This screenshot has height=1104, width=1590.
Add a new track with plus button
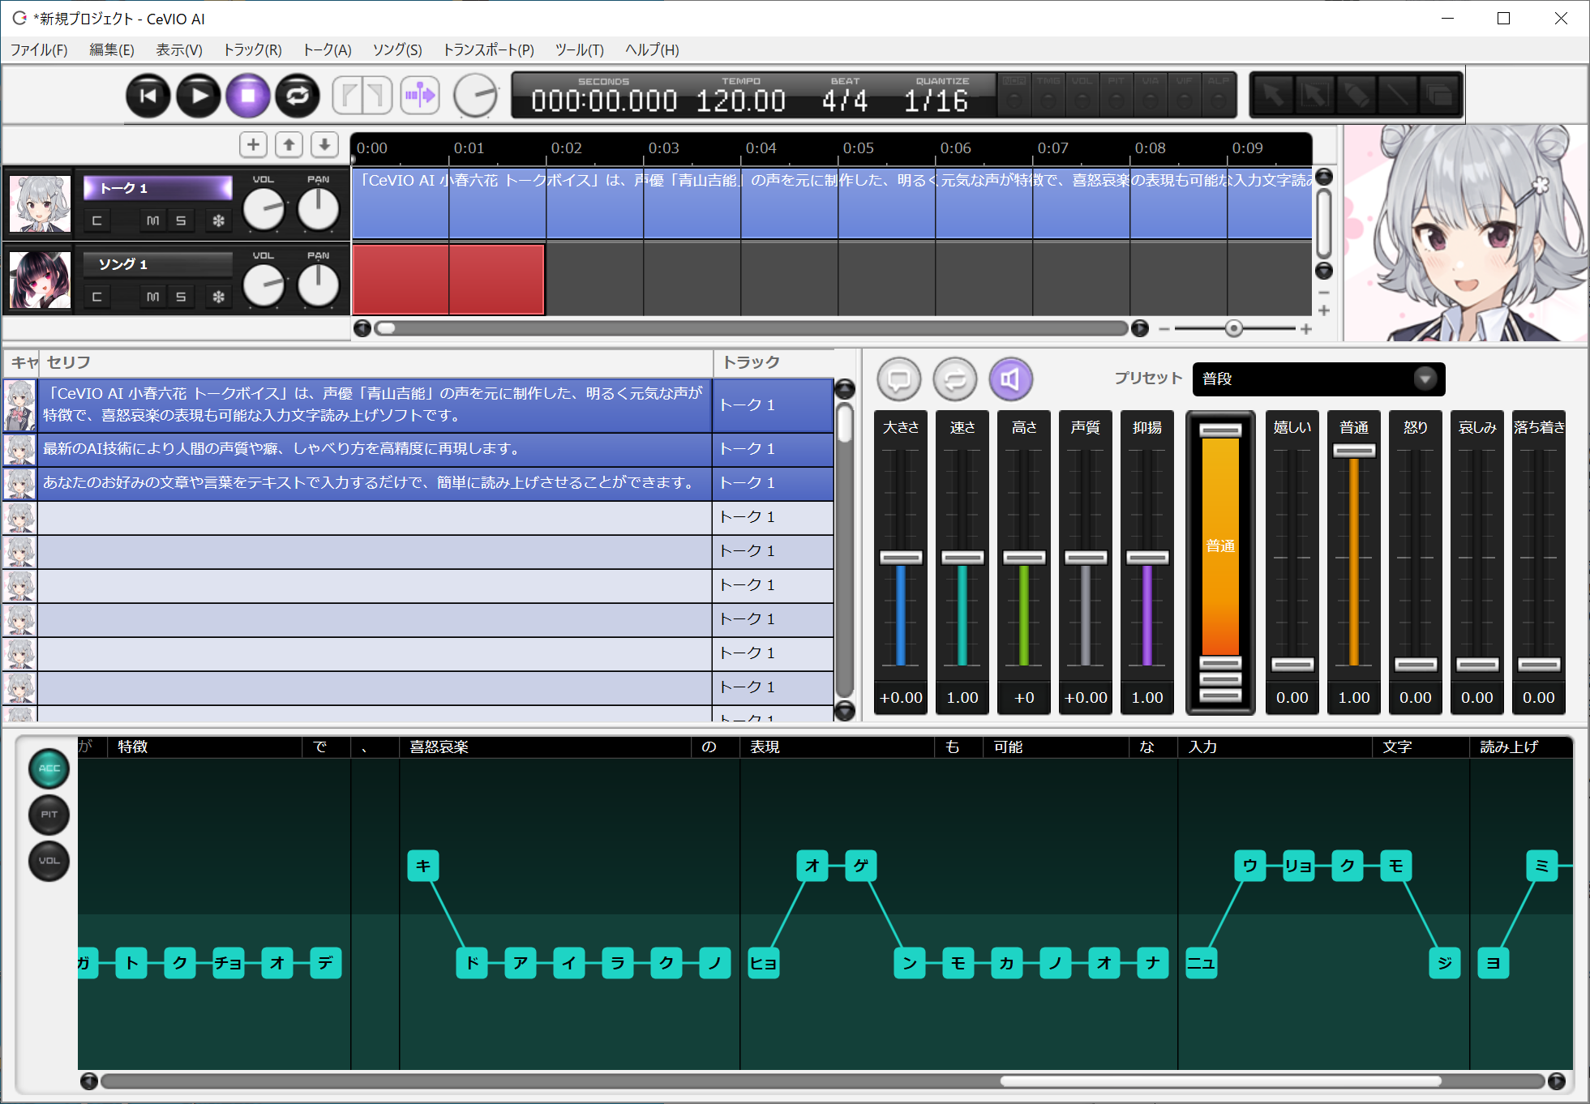click(x=253, y=145)
